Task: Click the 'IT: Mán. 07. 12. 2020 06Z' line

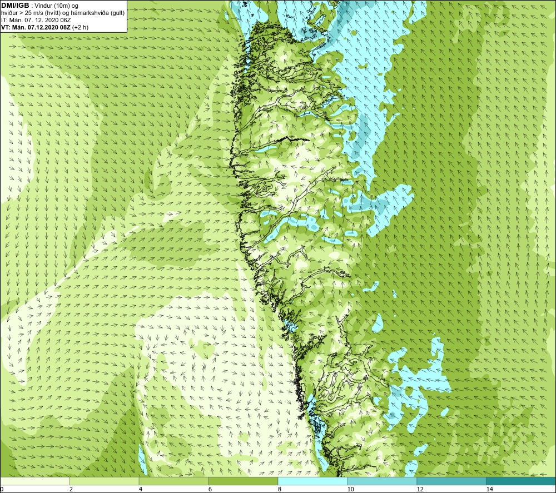Action: [36, 20]
